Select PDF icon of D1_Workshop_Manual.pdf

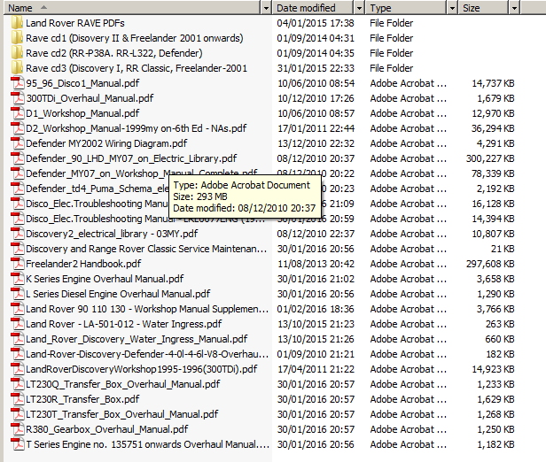pos(17,113)
